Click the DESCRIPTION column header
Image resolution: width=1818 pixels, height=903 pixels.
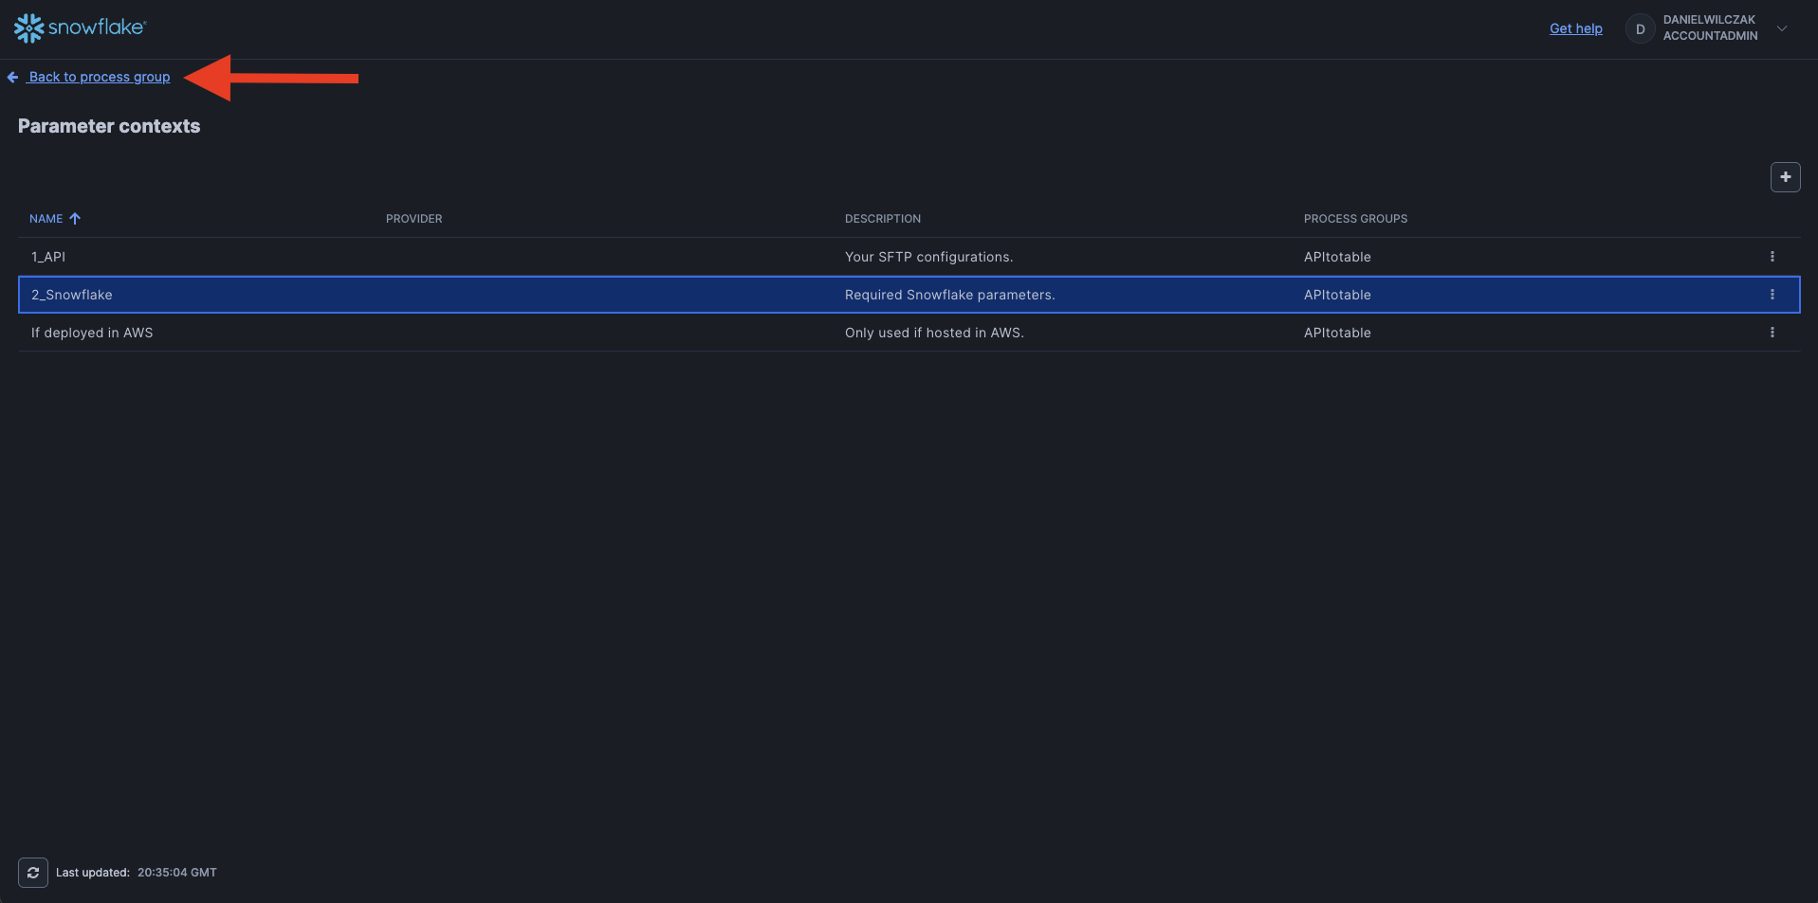click(882, 219)
